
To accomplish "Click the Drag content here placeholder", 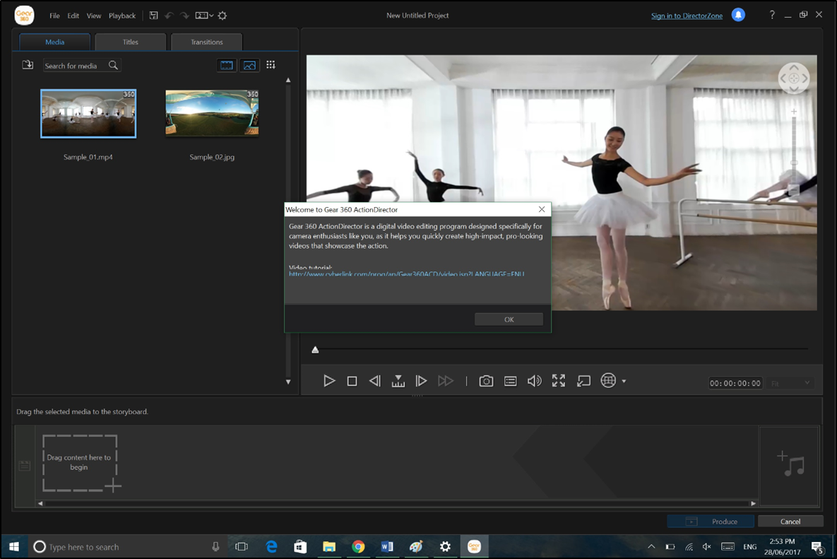I will [80, 462].
